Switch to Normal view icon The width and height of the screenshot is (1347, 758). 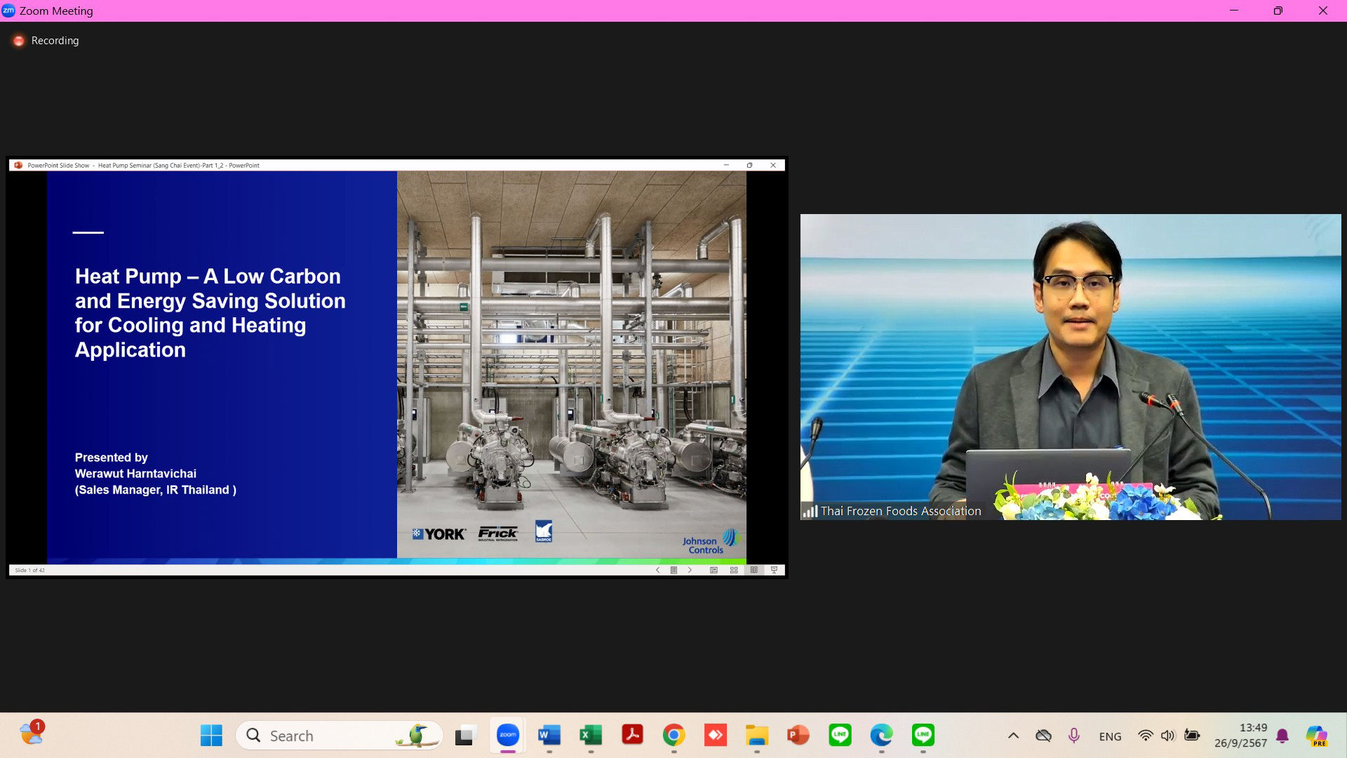click(713, 570)
